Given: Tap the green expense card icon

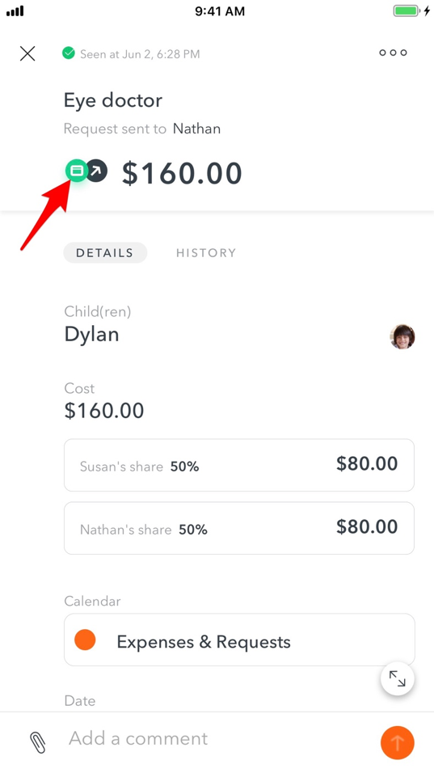Looking at the screenshot, I should 77,171.
